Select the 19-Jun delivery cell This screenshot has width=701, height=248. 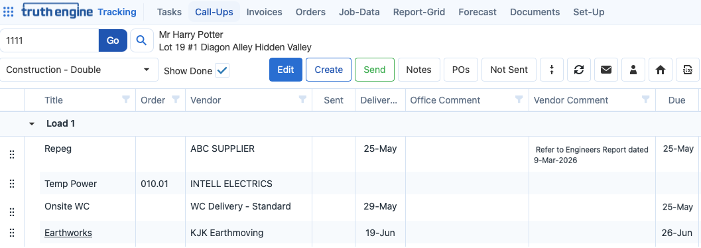pos(380,233)
